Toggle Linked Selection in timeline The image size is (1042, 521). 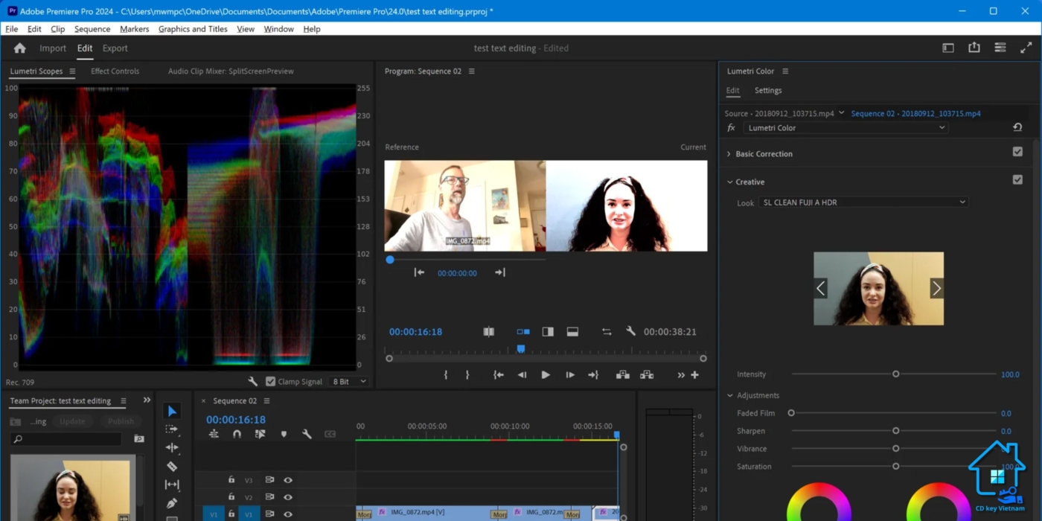coord(260,434)
